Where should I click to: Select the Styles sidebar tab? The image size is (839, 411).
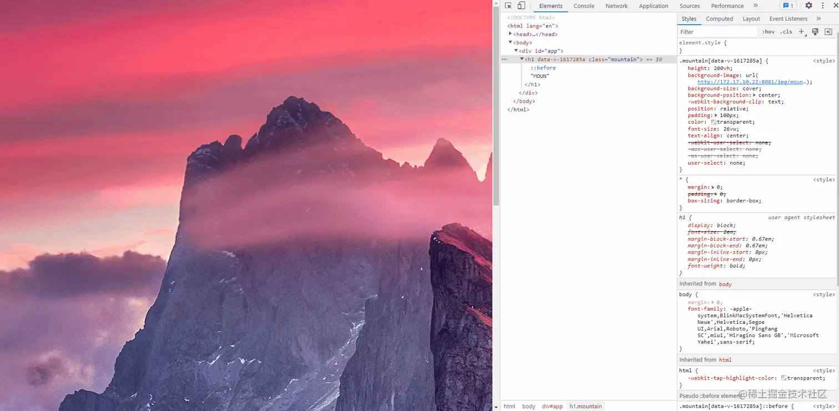click(689, 19)
